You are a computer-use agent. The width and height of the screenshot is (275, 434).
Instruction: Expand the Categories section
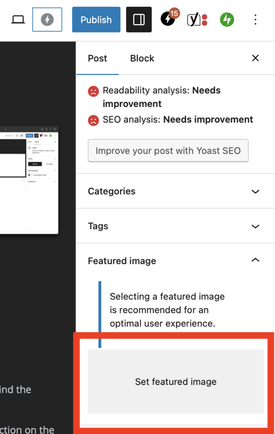tap(175, 191)
